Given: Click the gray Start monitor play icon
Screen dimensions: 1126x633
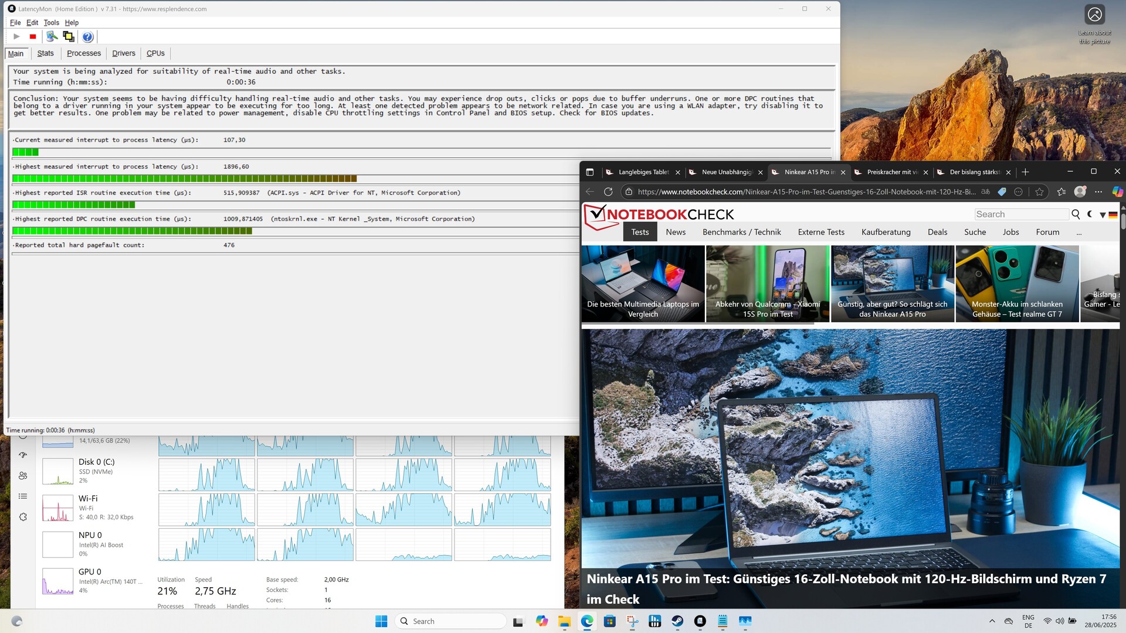Looking at the screenshot, I should tap(16, 36).
